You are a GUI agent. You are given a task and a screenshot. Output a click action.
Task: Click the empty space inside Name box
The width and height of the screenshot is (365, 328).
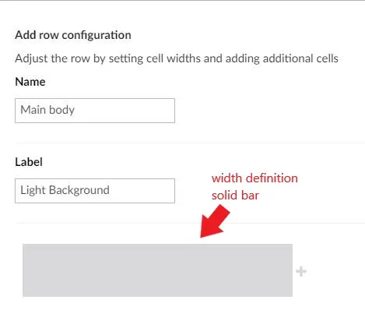[x=125, y=111]
